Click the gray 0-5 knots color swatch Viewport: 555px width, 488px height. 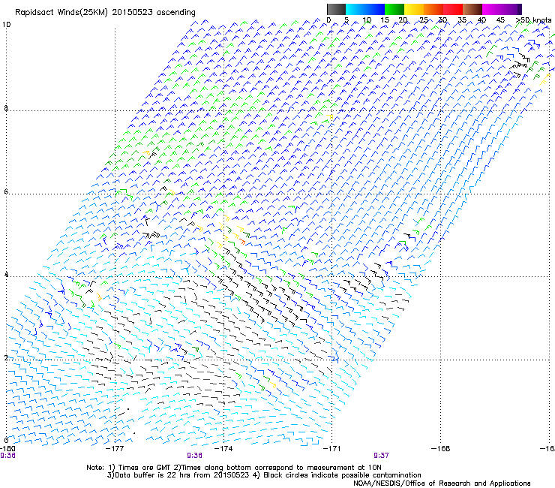336,9
